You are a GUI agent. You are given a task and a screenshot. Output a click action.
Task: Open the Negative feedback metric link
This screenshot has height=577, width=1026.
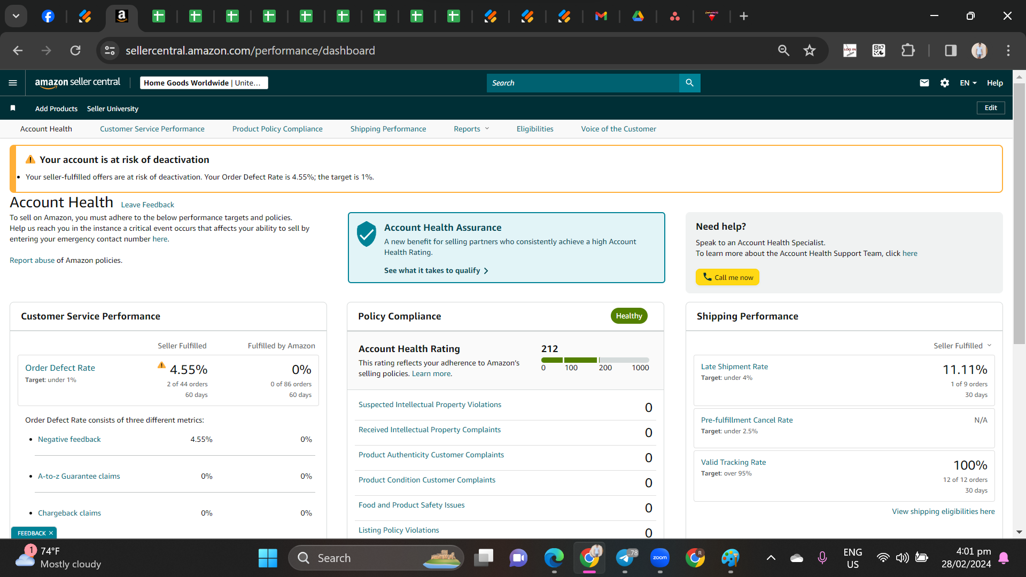point(69,439)
